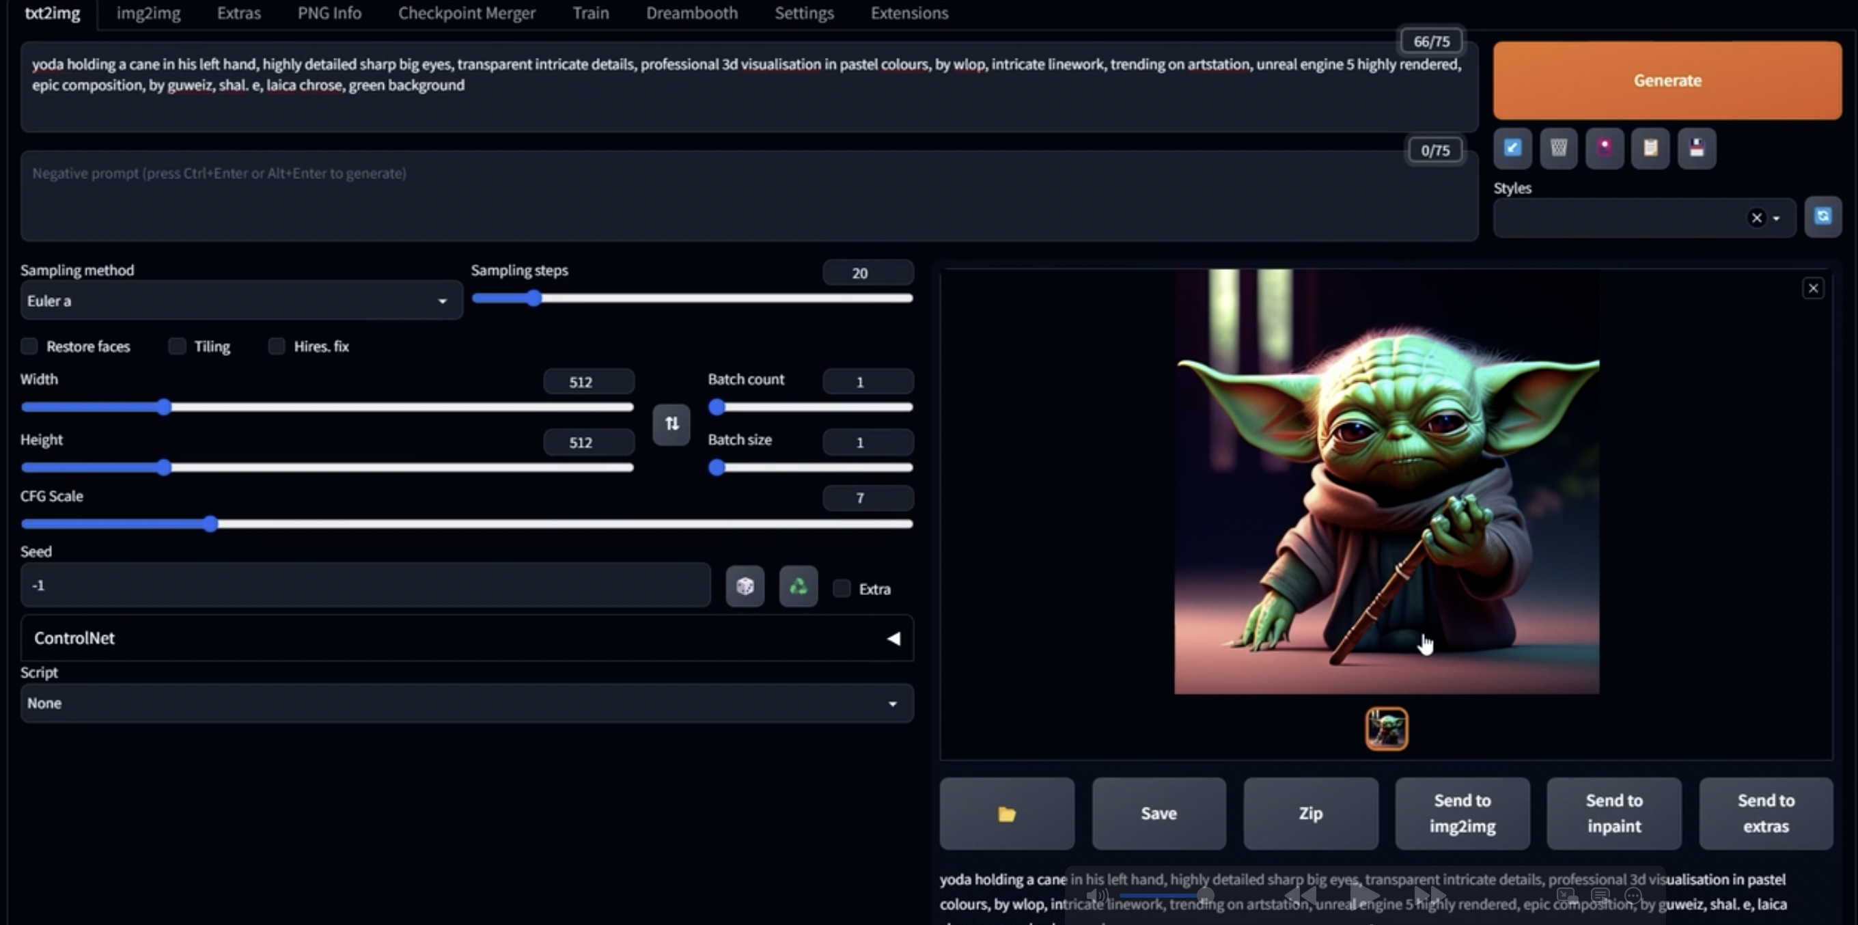Switch to the img2img tab
This screenshot has height=925, width=1858.
[149, 13]
